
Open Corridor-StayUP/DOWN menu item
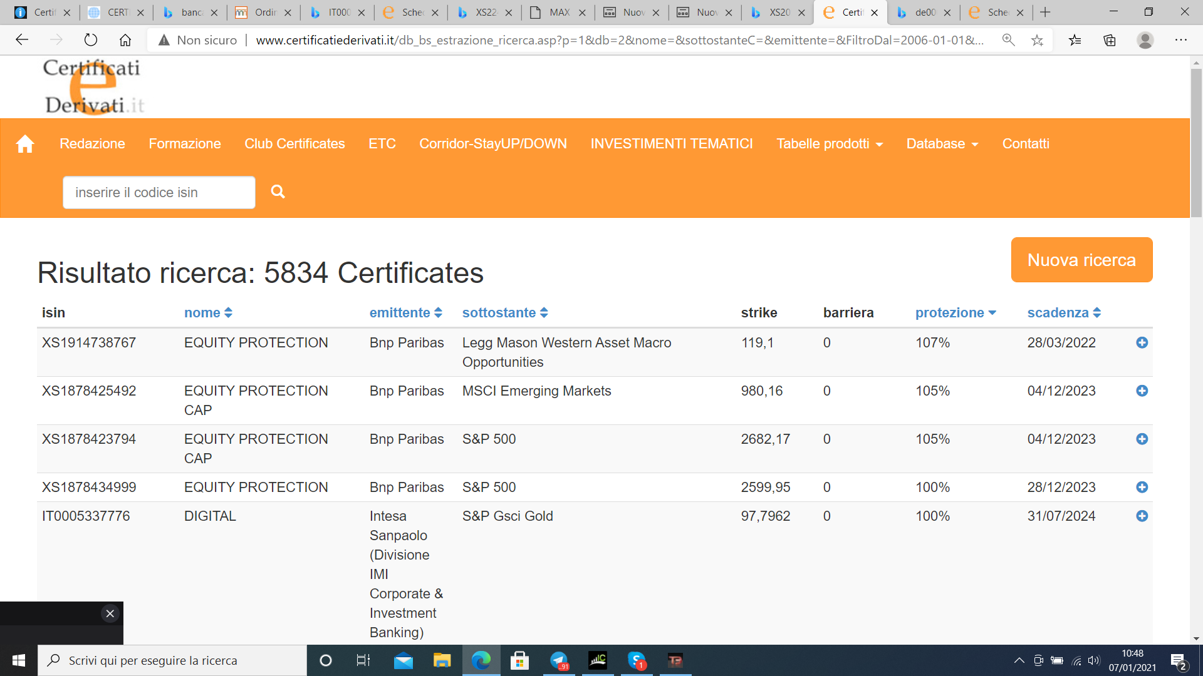click(x=493, y=144)
